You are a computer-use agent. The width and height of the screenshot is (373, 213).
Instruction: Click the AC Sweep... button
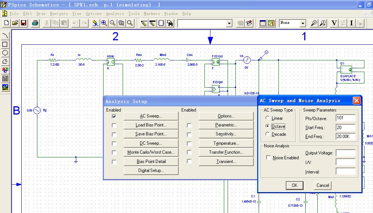tap(151, 116)
